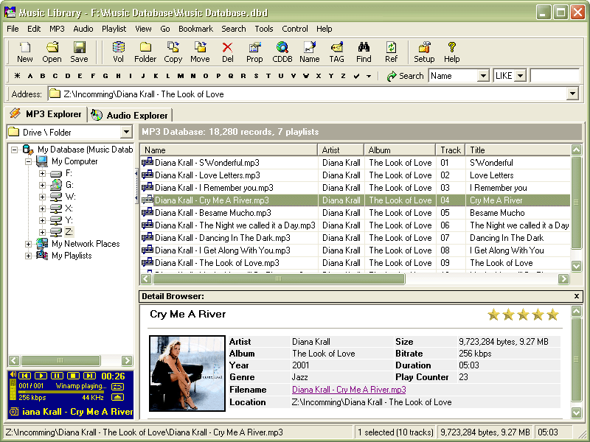Image resolution: width=590 pixels, height=442 pixels.
Task: Close the Detail Browser panel
Action: coord(577,296)
